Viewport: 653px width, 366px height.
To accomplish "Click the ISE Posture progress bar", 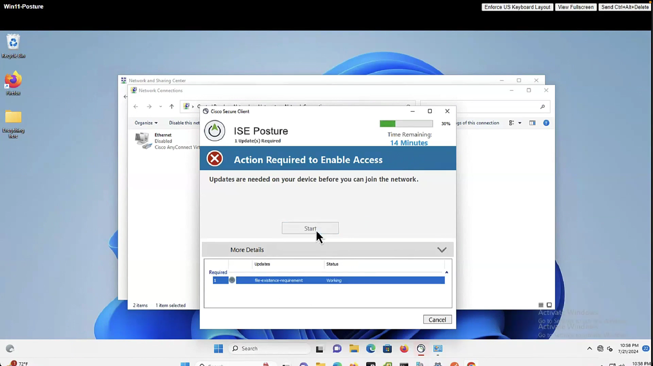I will tap(406, 123).
